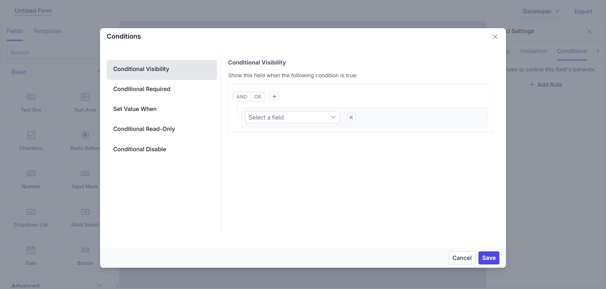Save the conditions

pyautogui.click(x=489, y=258)
